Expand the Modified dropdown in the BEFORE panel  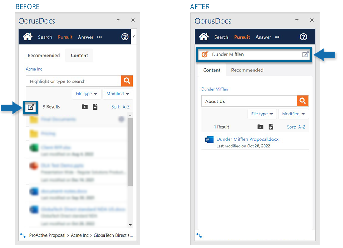point(118,94)
